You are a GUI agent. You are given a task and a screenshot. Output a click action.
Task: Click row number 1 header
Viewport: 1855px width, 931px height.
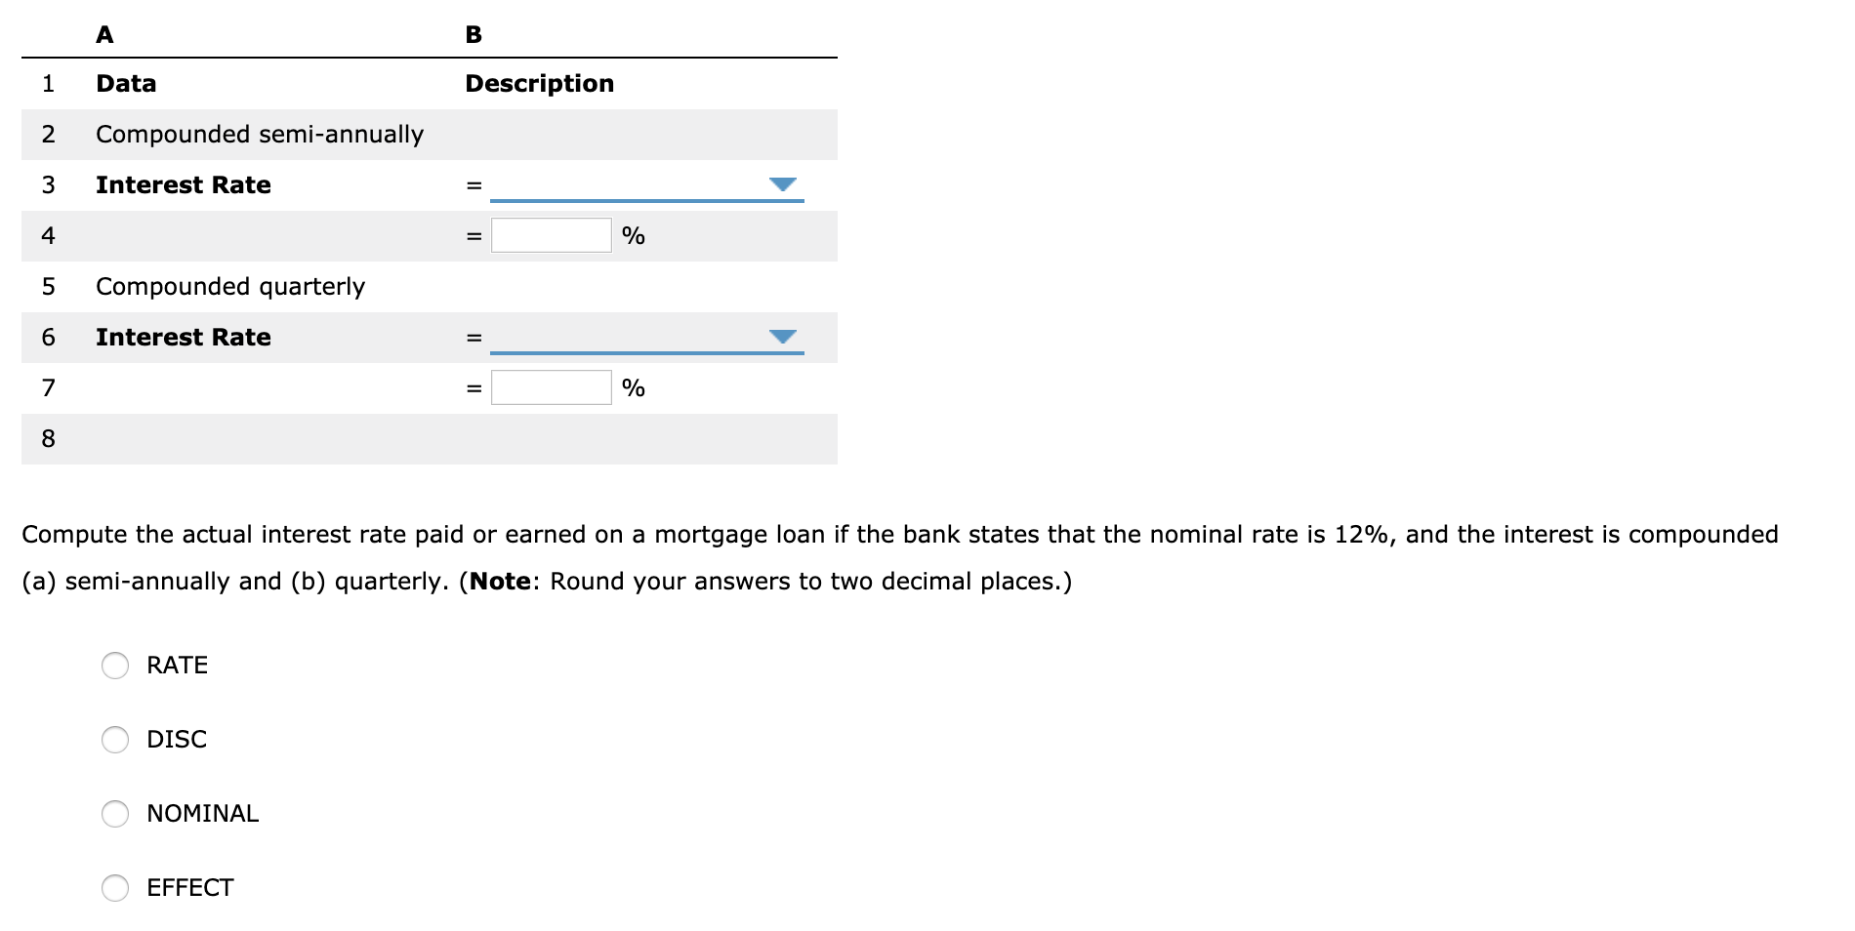tap(47, 84)
